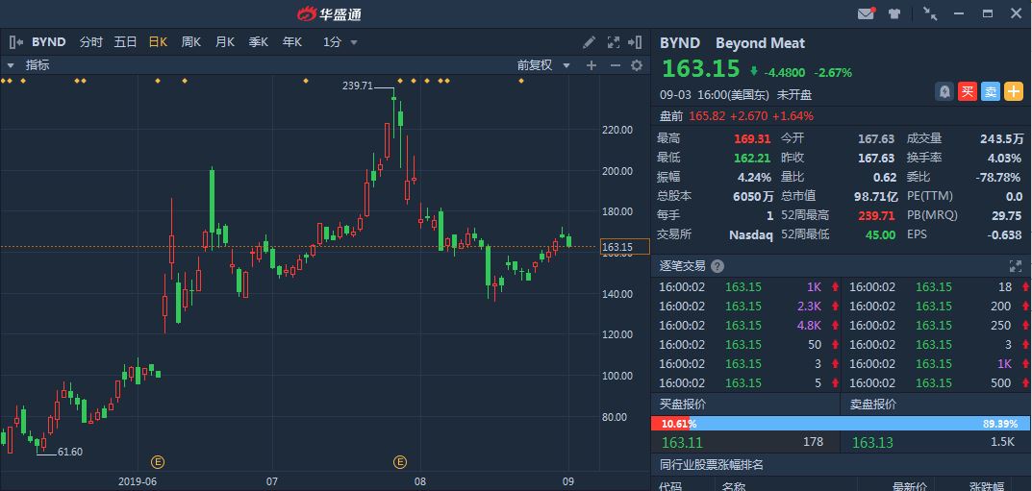The width and height of the screenshot is (1032, 491).
Task: Click BYND ticker in chart toolbar
Action: pos(49,42)
